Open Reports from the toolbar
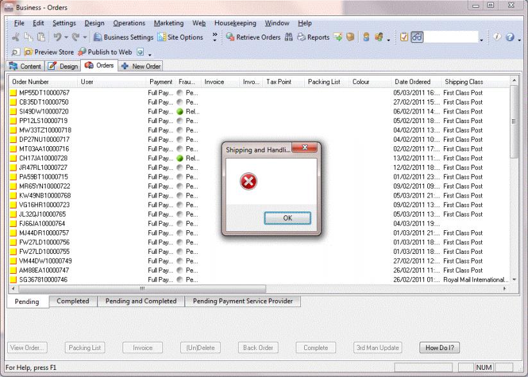Image resolution: width=528 pixels, height=377 pixels. point(314,37)
